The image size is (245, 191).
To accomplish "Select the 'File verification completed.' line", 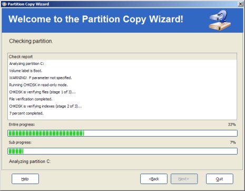I will point(31,99).
